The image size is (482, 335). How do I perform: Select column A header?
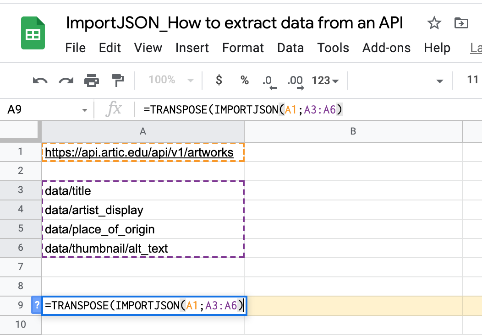click(x=143, y=131)
